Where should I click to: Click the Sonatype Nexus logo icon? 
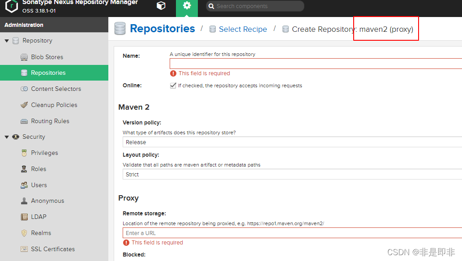tap(12, 6)
